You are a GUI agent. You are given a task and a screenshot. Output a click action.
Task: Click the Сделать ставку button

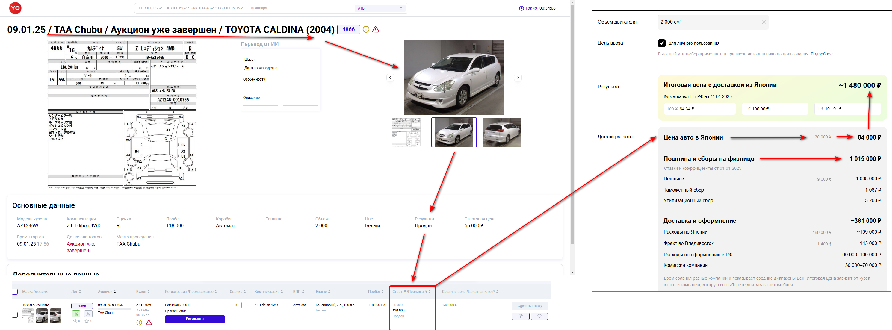point(530,306)
